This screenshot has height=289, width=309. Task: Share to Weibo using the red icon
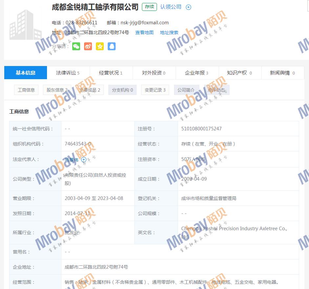(x=88, y=46)
